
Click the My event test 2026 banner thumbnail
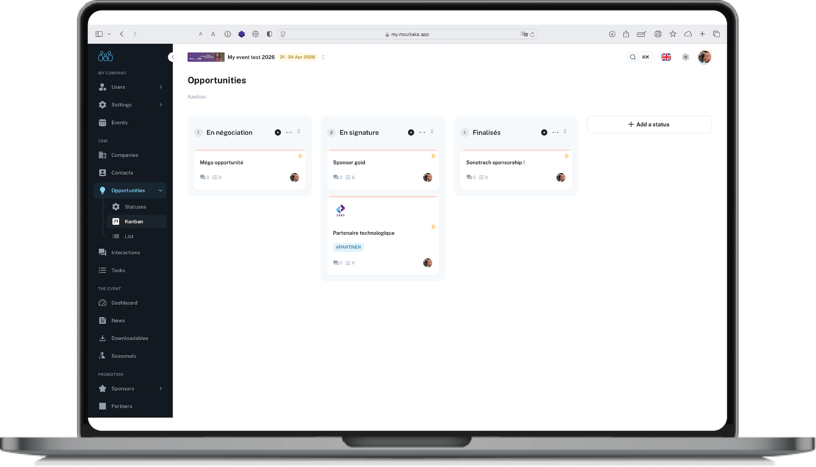click(206, 57)
